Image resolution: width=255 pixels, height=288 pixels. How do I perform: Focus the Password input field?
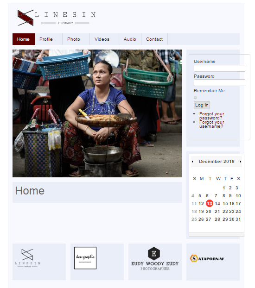click(219, 83)
